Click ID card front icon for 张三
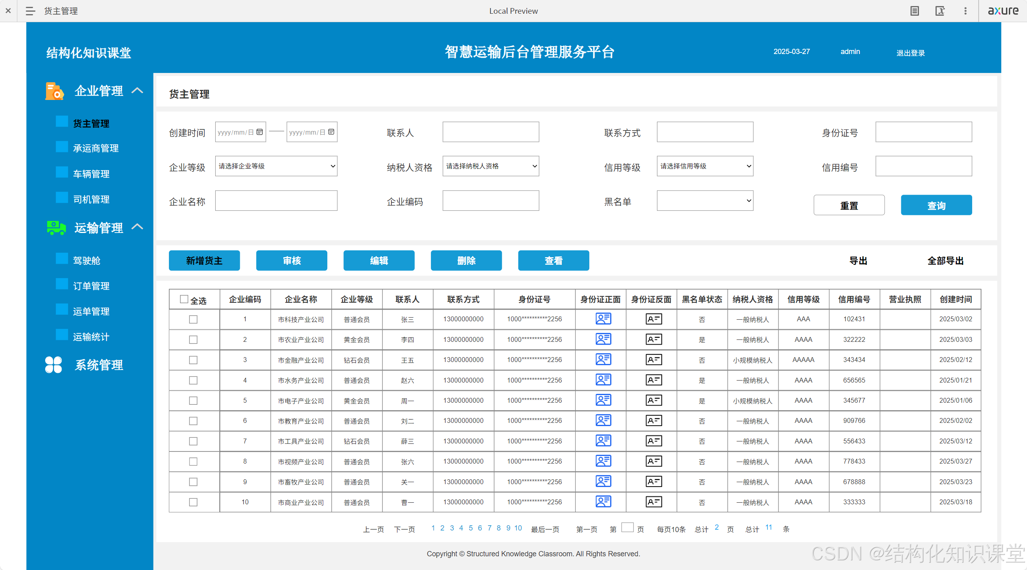 pos(603,319)
